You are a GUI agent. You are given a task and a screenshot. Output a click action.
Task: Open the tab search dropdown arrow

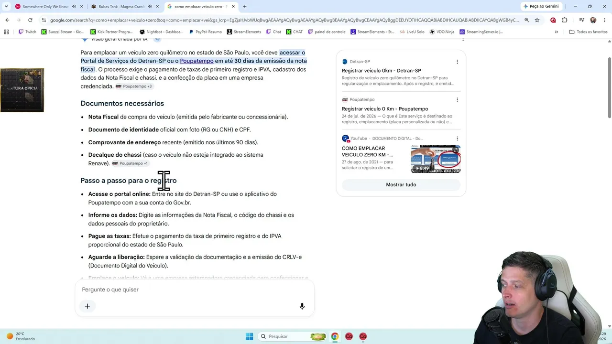[x=6, y=7]
